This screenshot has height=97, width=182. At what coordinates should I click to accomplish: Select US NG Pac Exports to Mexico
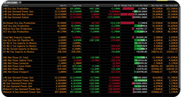click(18, 52)
